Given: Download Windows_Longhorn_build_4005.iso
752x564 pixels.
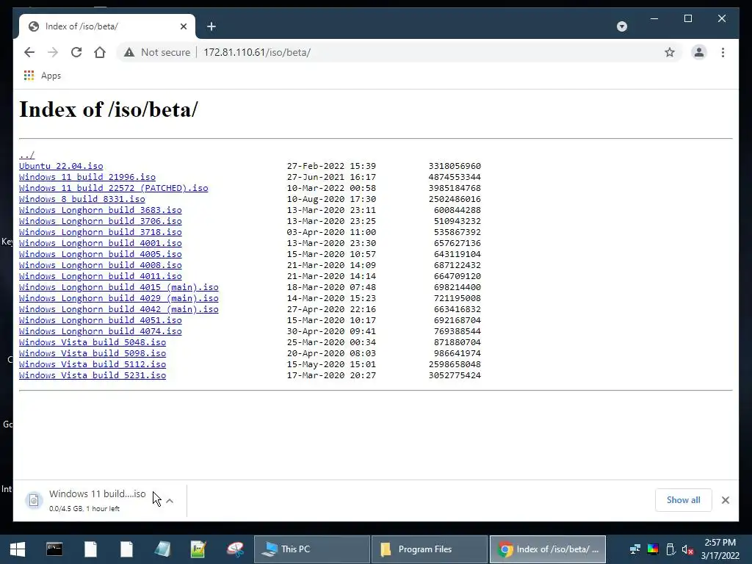Looking at the screenshot, I should [x=100, y=254].
